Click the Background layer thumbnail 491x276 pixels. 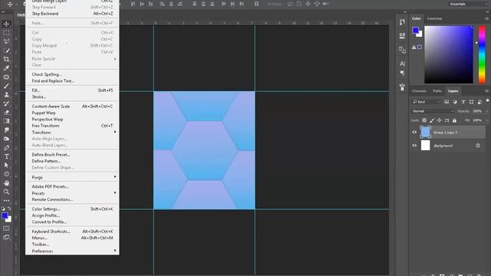coord(425,145)
